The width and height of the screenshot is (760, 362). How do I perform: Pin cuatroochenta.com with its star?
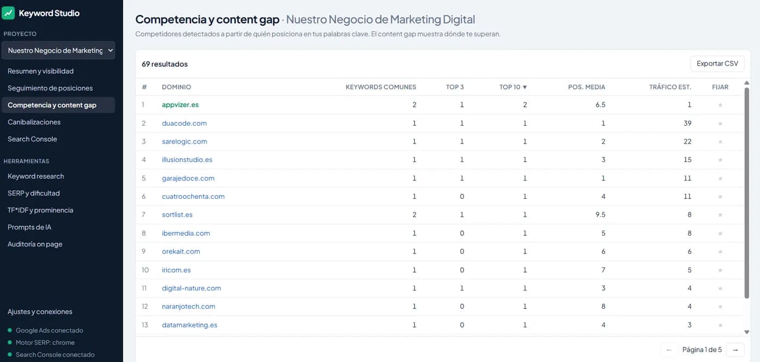[x=720, y=197]
